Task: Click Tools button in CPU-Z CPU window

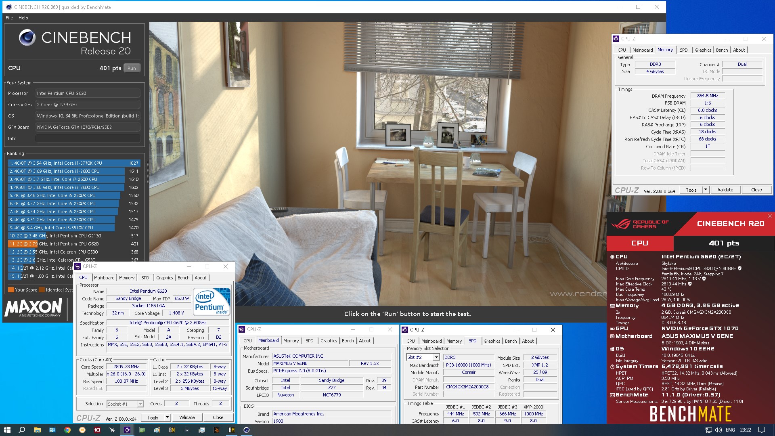Action: (x=153, y=418)
